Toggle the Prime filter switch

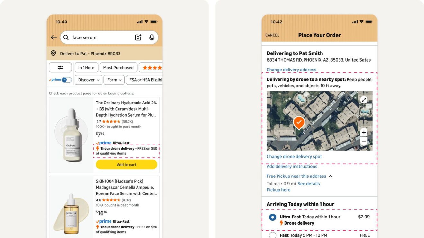[x=66, y=80]
